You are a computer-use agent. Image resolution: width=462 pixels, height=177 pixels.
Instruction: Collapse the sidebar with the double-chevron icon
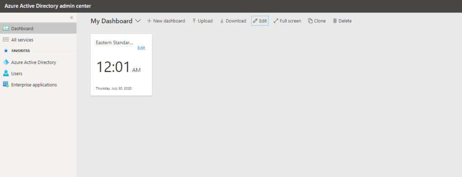pos(71,18)
